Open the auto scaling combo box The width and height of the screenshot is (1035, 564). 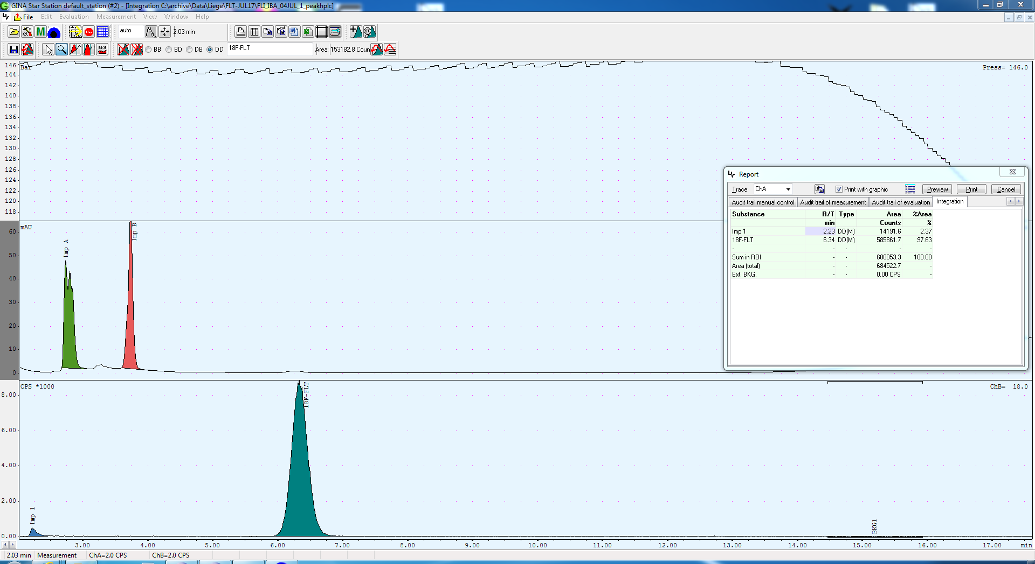click(130, 31)
